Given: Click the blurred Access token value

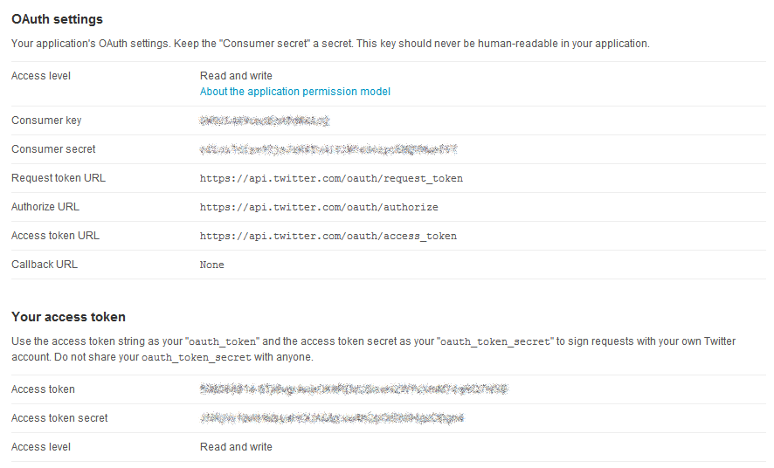Looking at the screenshot, I should pos(354,389).
